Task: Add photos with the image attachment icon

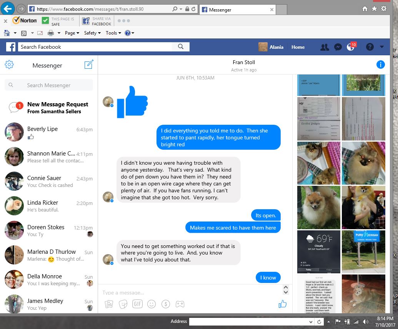Action: 109,304
